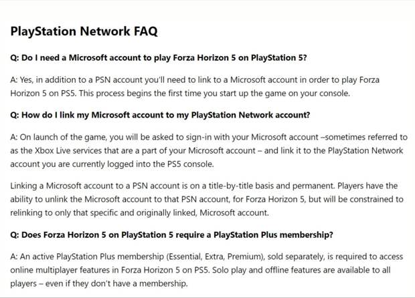Click the paragraph starting 'Linking a Microsoft account'
The width and height of the screenshot is (415, 298).
click(207, 199)
